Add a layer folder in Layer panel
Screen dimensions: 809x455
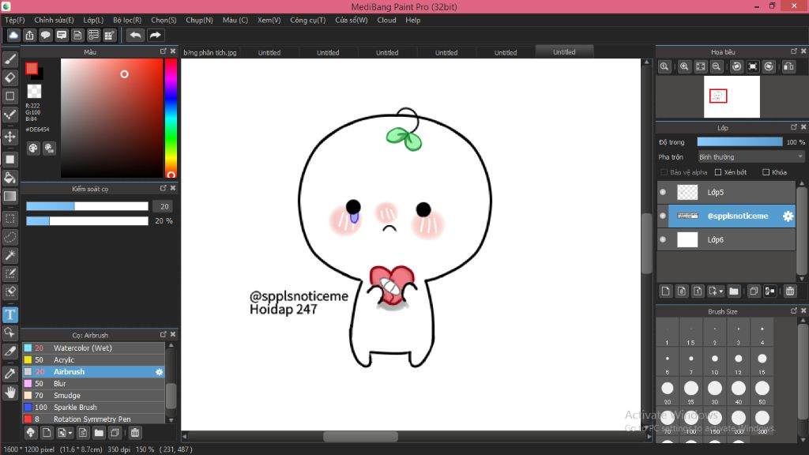734,291
